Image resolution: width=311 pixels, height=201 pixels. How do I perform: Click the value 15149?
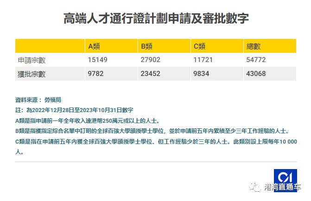[98, 60]
